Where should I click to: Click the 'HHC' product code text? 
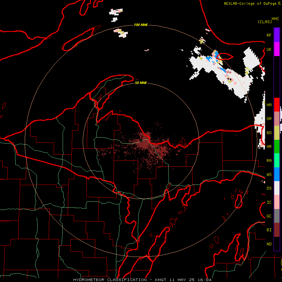pos(275,19)
